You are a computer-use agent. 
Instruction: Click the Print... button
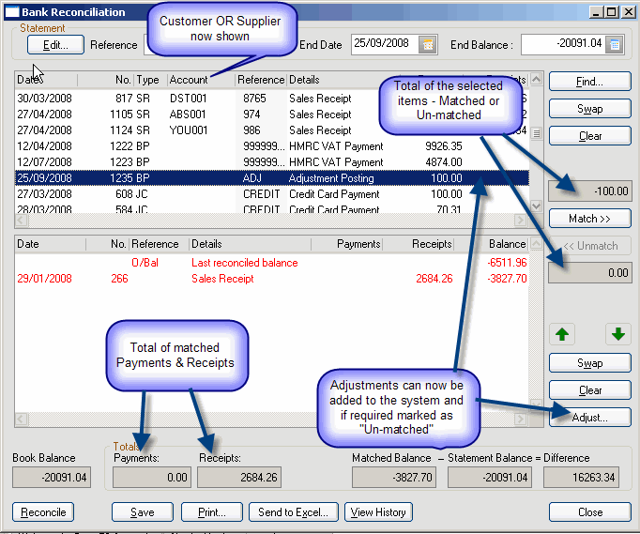pos(212,512)
